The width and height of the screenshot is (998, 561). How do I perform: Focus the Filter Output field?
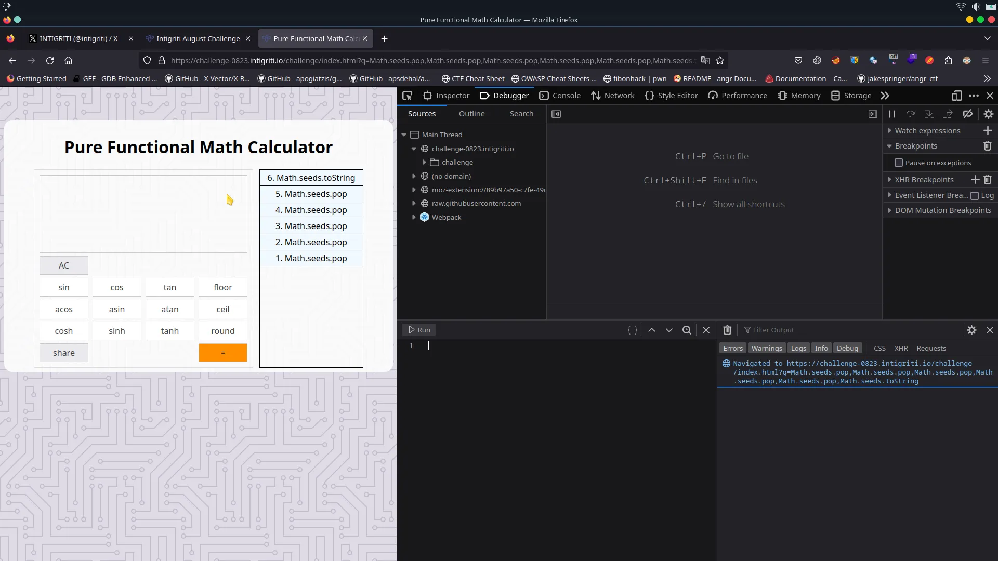point(850,330)
